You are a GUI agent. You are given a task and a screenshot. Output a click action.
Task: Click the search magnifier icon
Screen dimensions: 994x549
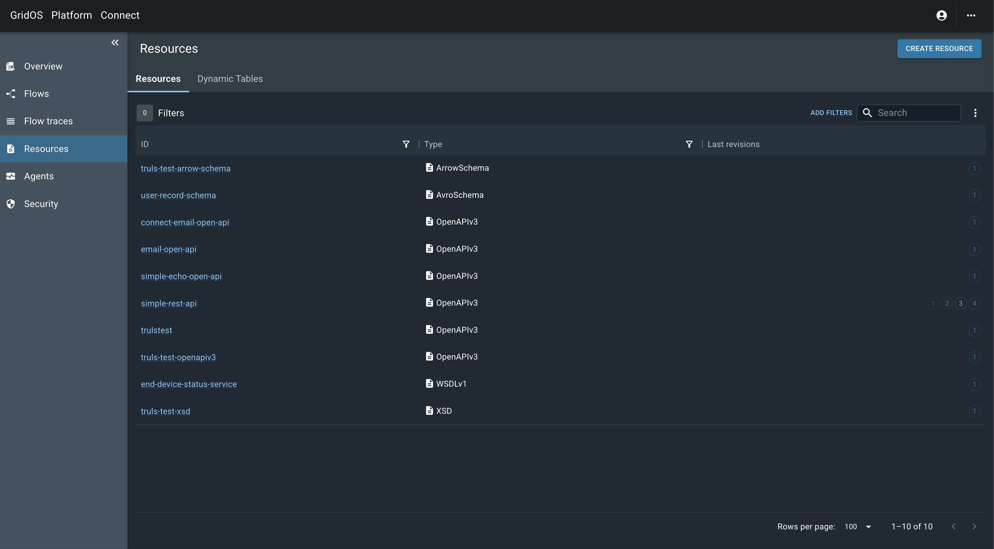click(867, 113)
